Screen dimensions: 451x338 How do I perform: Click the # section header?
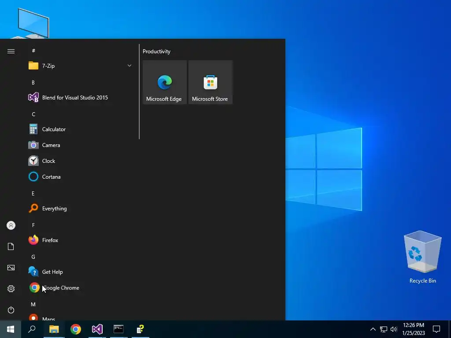pos(33,51)
